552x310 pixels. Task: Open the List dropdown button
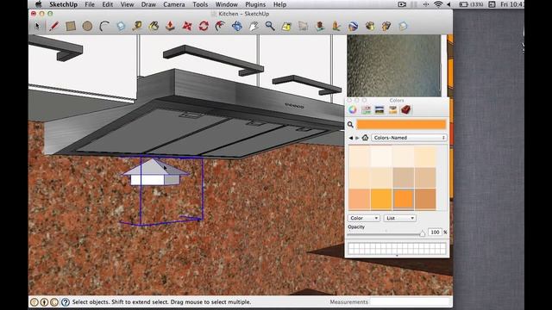(x=400, y=218)
